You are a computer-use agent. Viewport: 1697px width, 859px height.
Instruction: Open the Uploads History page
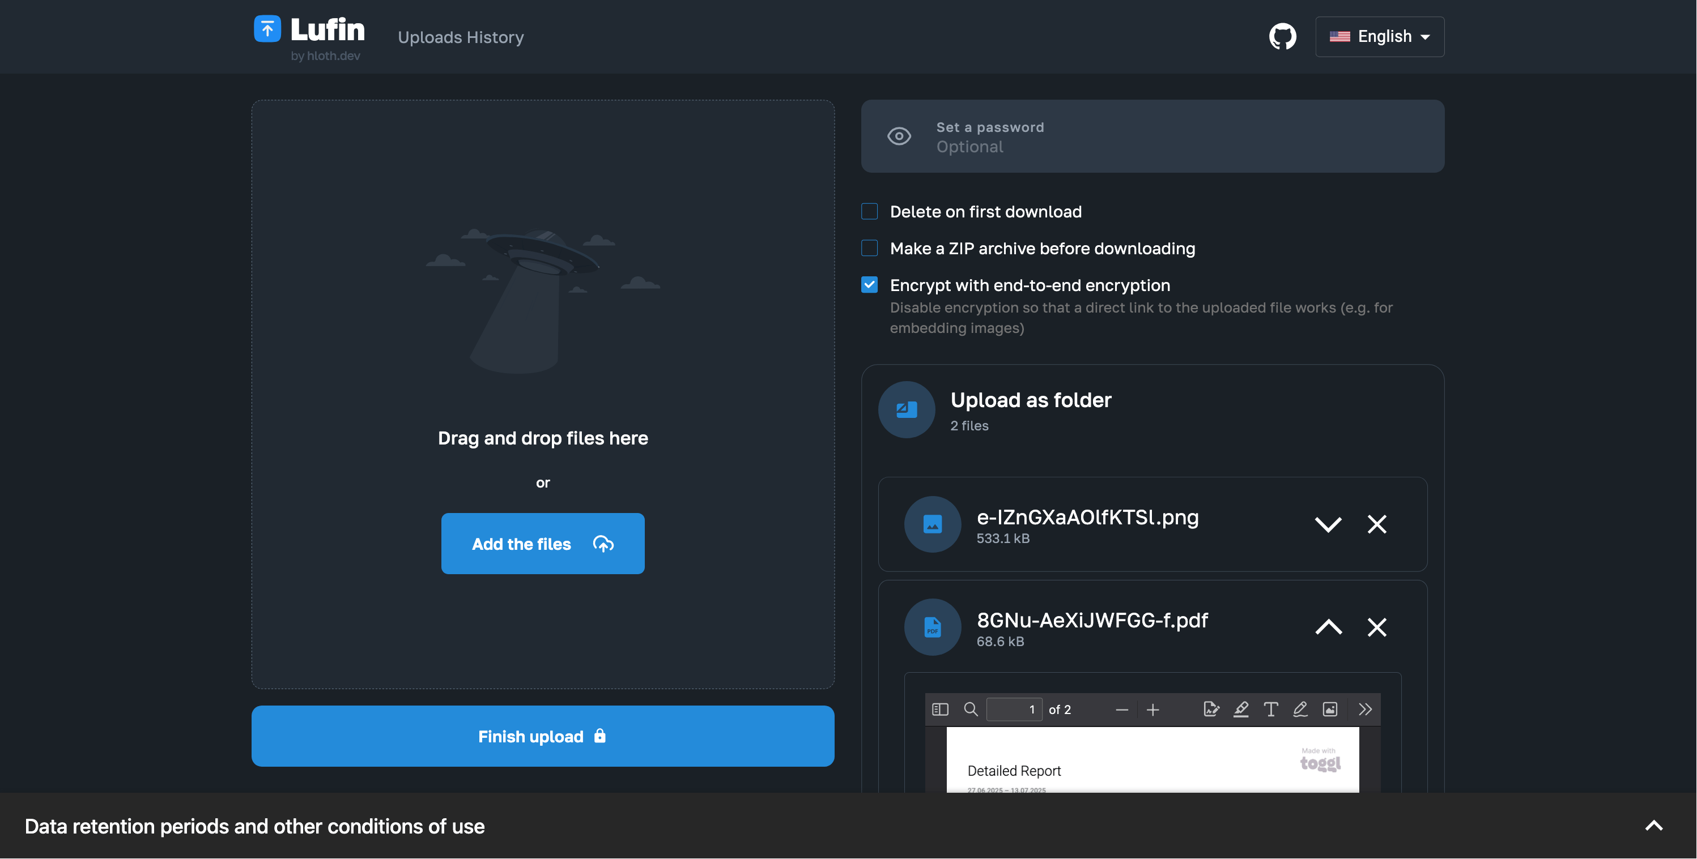click(461, 37)
